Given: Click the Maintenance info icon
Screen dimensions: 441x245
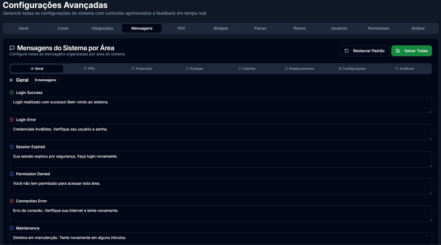Looking at the screenshot, I should (x=12, y=228).
